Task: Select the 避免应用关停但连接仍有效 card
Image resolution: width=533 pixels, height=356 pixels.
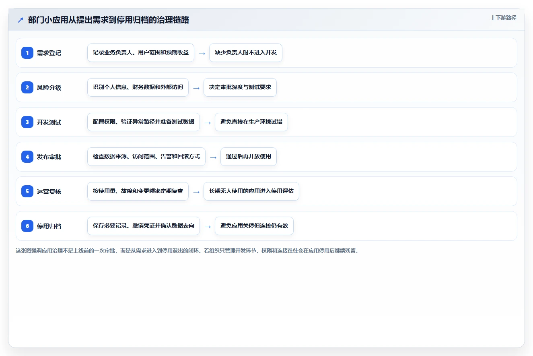Action: coord(254,226)
